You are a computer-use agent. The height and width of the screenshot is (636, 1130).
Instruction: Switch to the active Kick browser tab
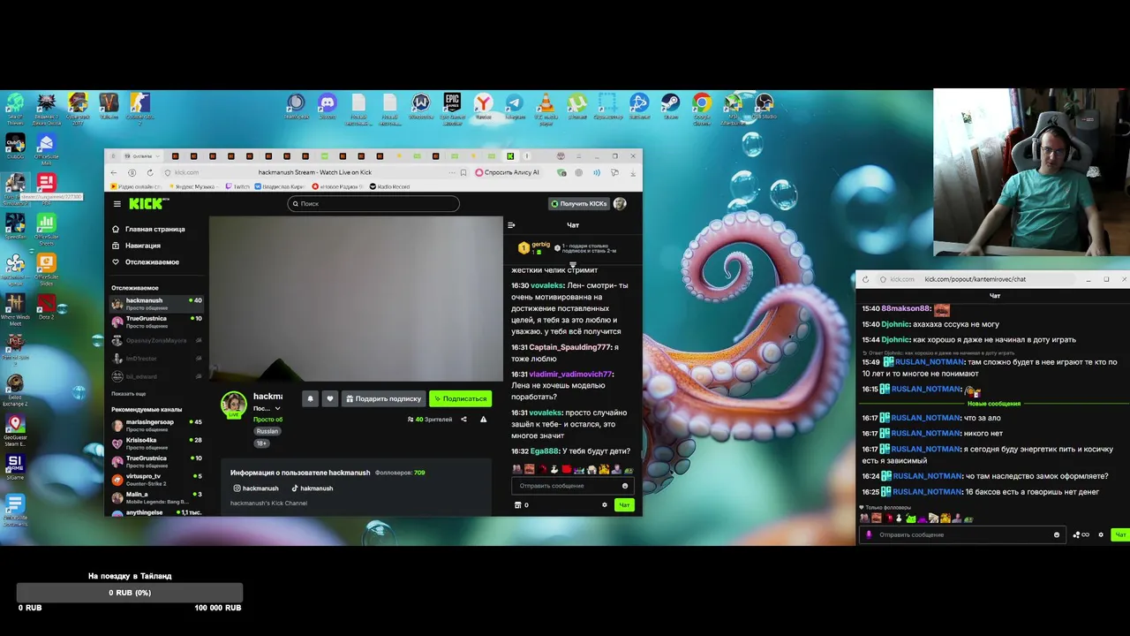510,156
